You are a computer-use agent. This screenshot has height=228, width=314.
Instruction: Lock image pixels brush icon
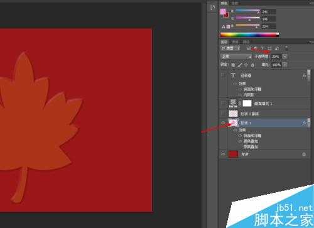pos(239,65)
